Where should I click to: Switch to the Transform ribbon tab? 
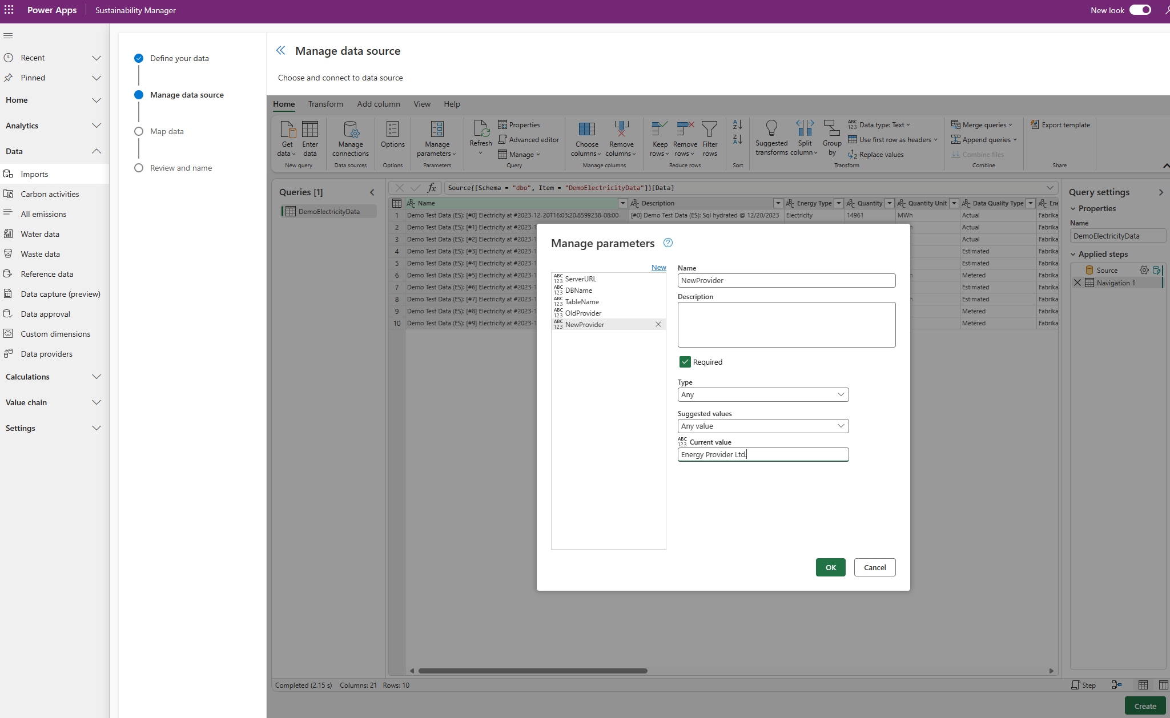[325, 104]
